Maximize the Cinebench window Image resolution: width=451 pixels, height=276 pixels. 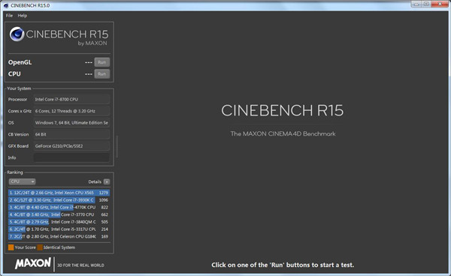pyautogui.click(x=426, y=4)
